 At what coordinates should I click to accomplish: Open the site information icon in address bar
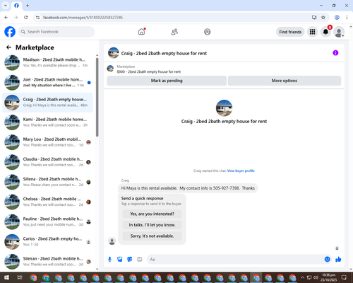coord(37,17)
